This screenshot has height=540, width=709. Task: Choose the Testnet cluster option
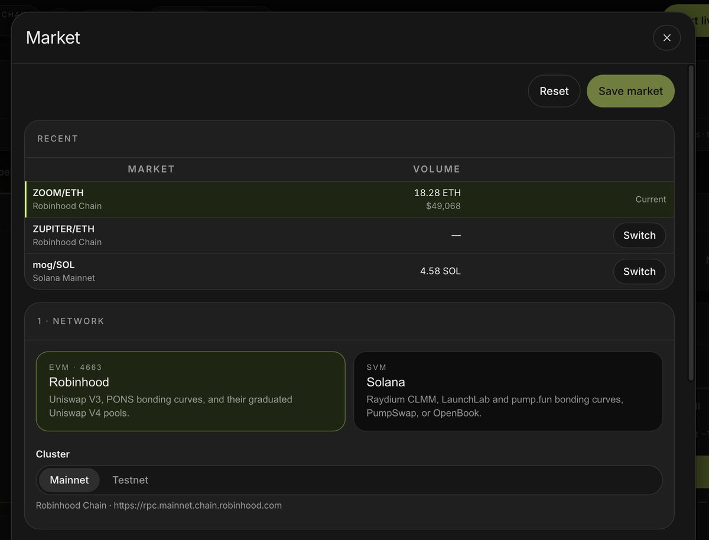point(131,480)
